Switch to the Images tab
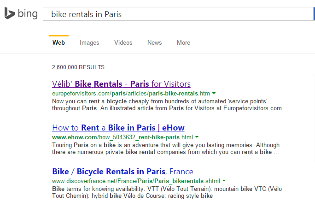Screen dimensions: 315x202 (x=89, y=42)
